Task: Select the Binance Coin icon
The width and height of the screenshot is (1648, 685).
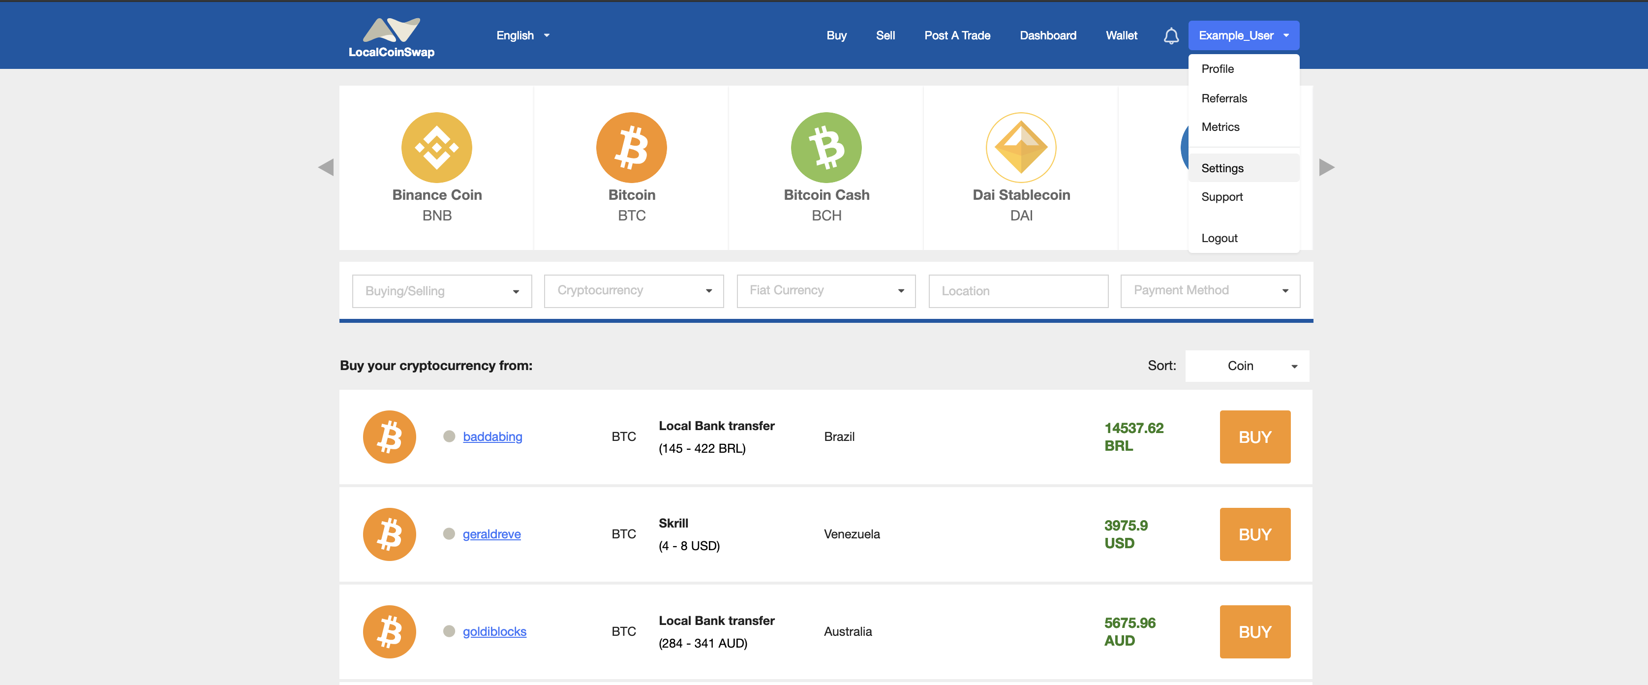Action: click(437, 147)
